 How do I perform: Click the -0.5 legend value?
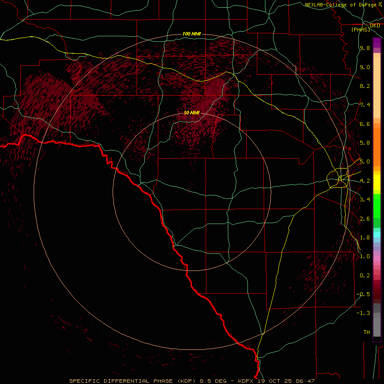(x=363, y=294)
